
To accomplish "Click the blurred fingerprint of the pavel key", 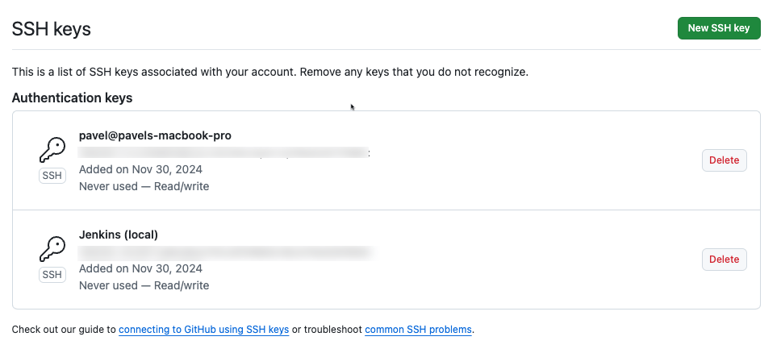I will pos(224,152).
